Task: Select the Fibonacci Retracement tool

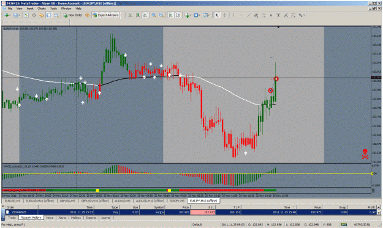Action: click(x=264, y=15)
